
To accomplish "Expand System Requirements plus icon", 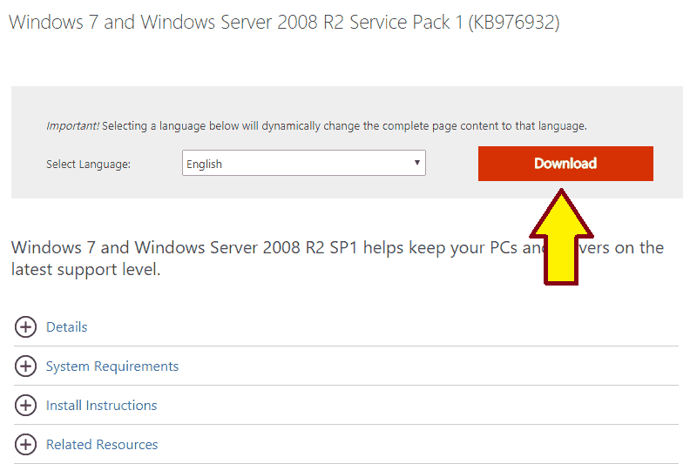I will 25,366.
